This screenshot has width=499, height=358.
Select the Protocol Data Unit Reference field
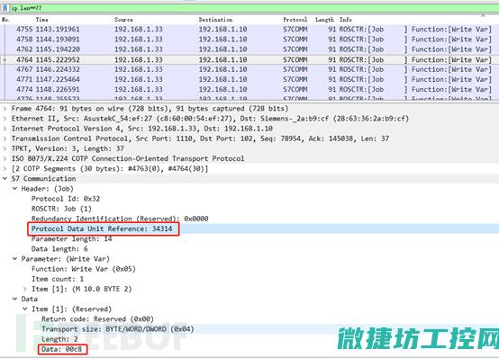click(x=102, y=228)
